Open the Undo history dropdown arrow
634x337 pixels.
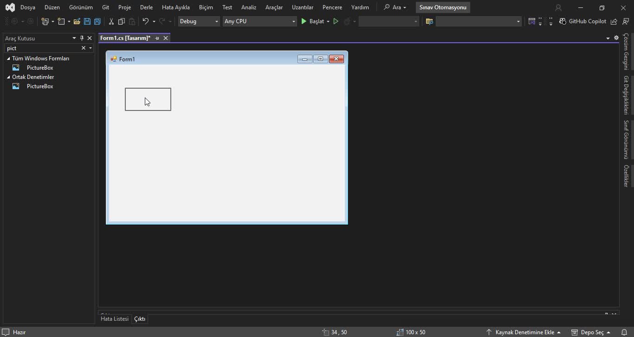pyautogui.click(x=154, y=21)
